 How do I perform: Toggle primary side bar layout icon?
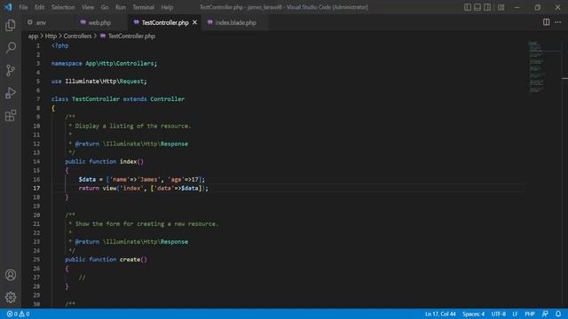468,7
